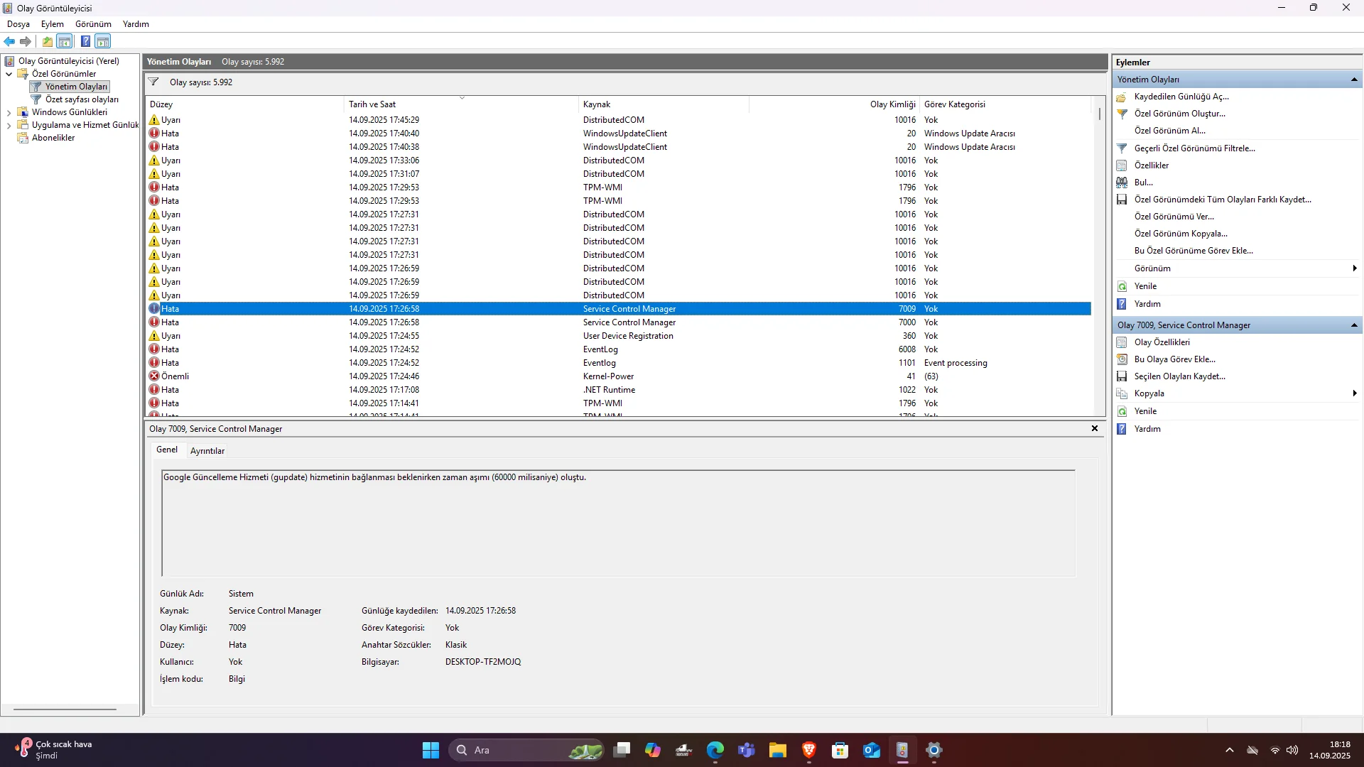Collapse the Yönetim Olayları actions section
Viewport: 1364px width, 767px height.
tap(1354, 80)
